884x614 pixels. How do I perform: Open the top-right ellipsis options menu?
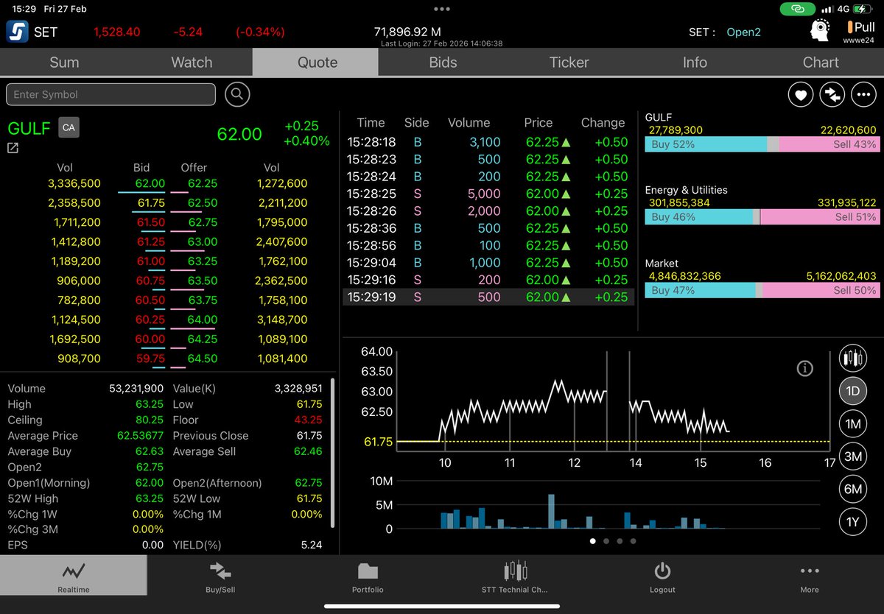coord(863,94)
